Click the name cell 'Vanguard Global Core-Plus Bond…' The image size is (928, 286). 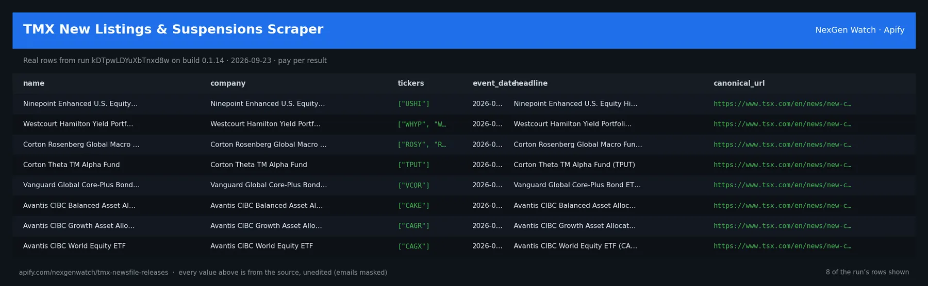(81, 185)
